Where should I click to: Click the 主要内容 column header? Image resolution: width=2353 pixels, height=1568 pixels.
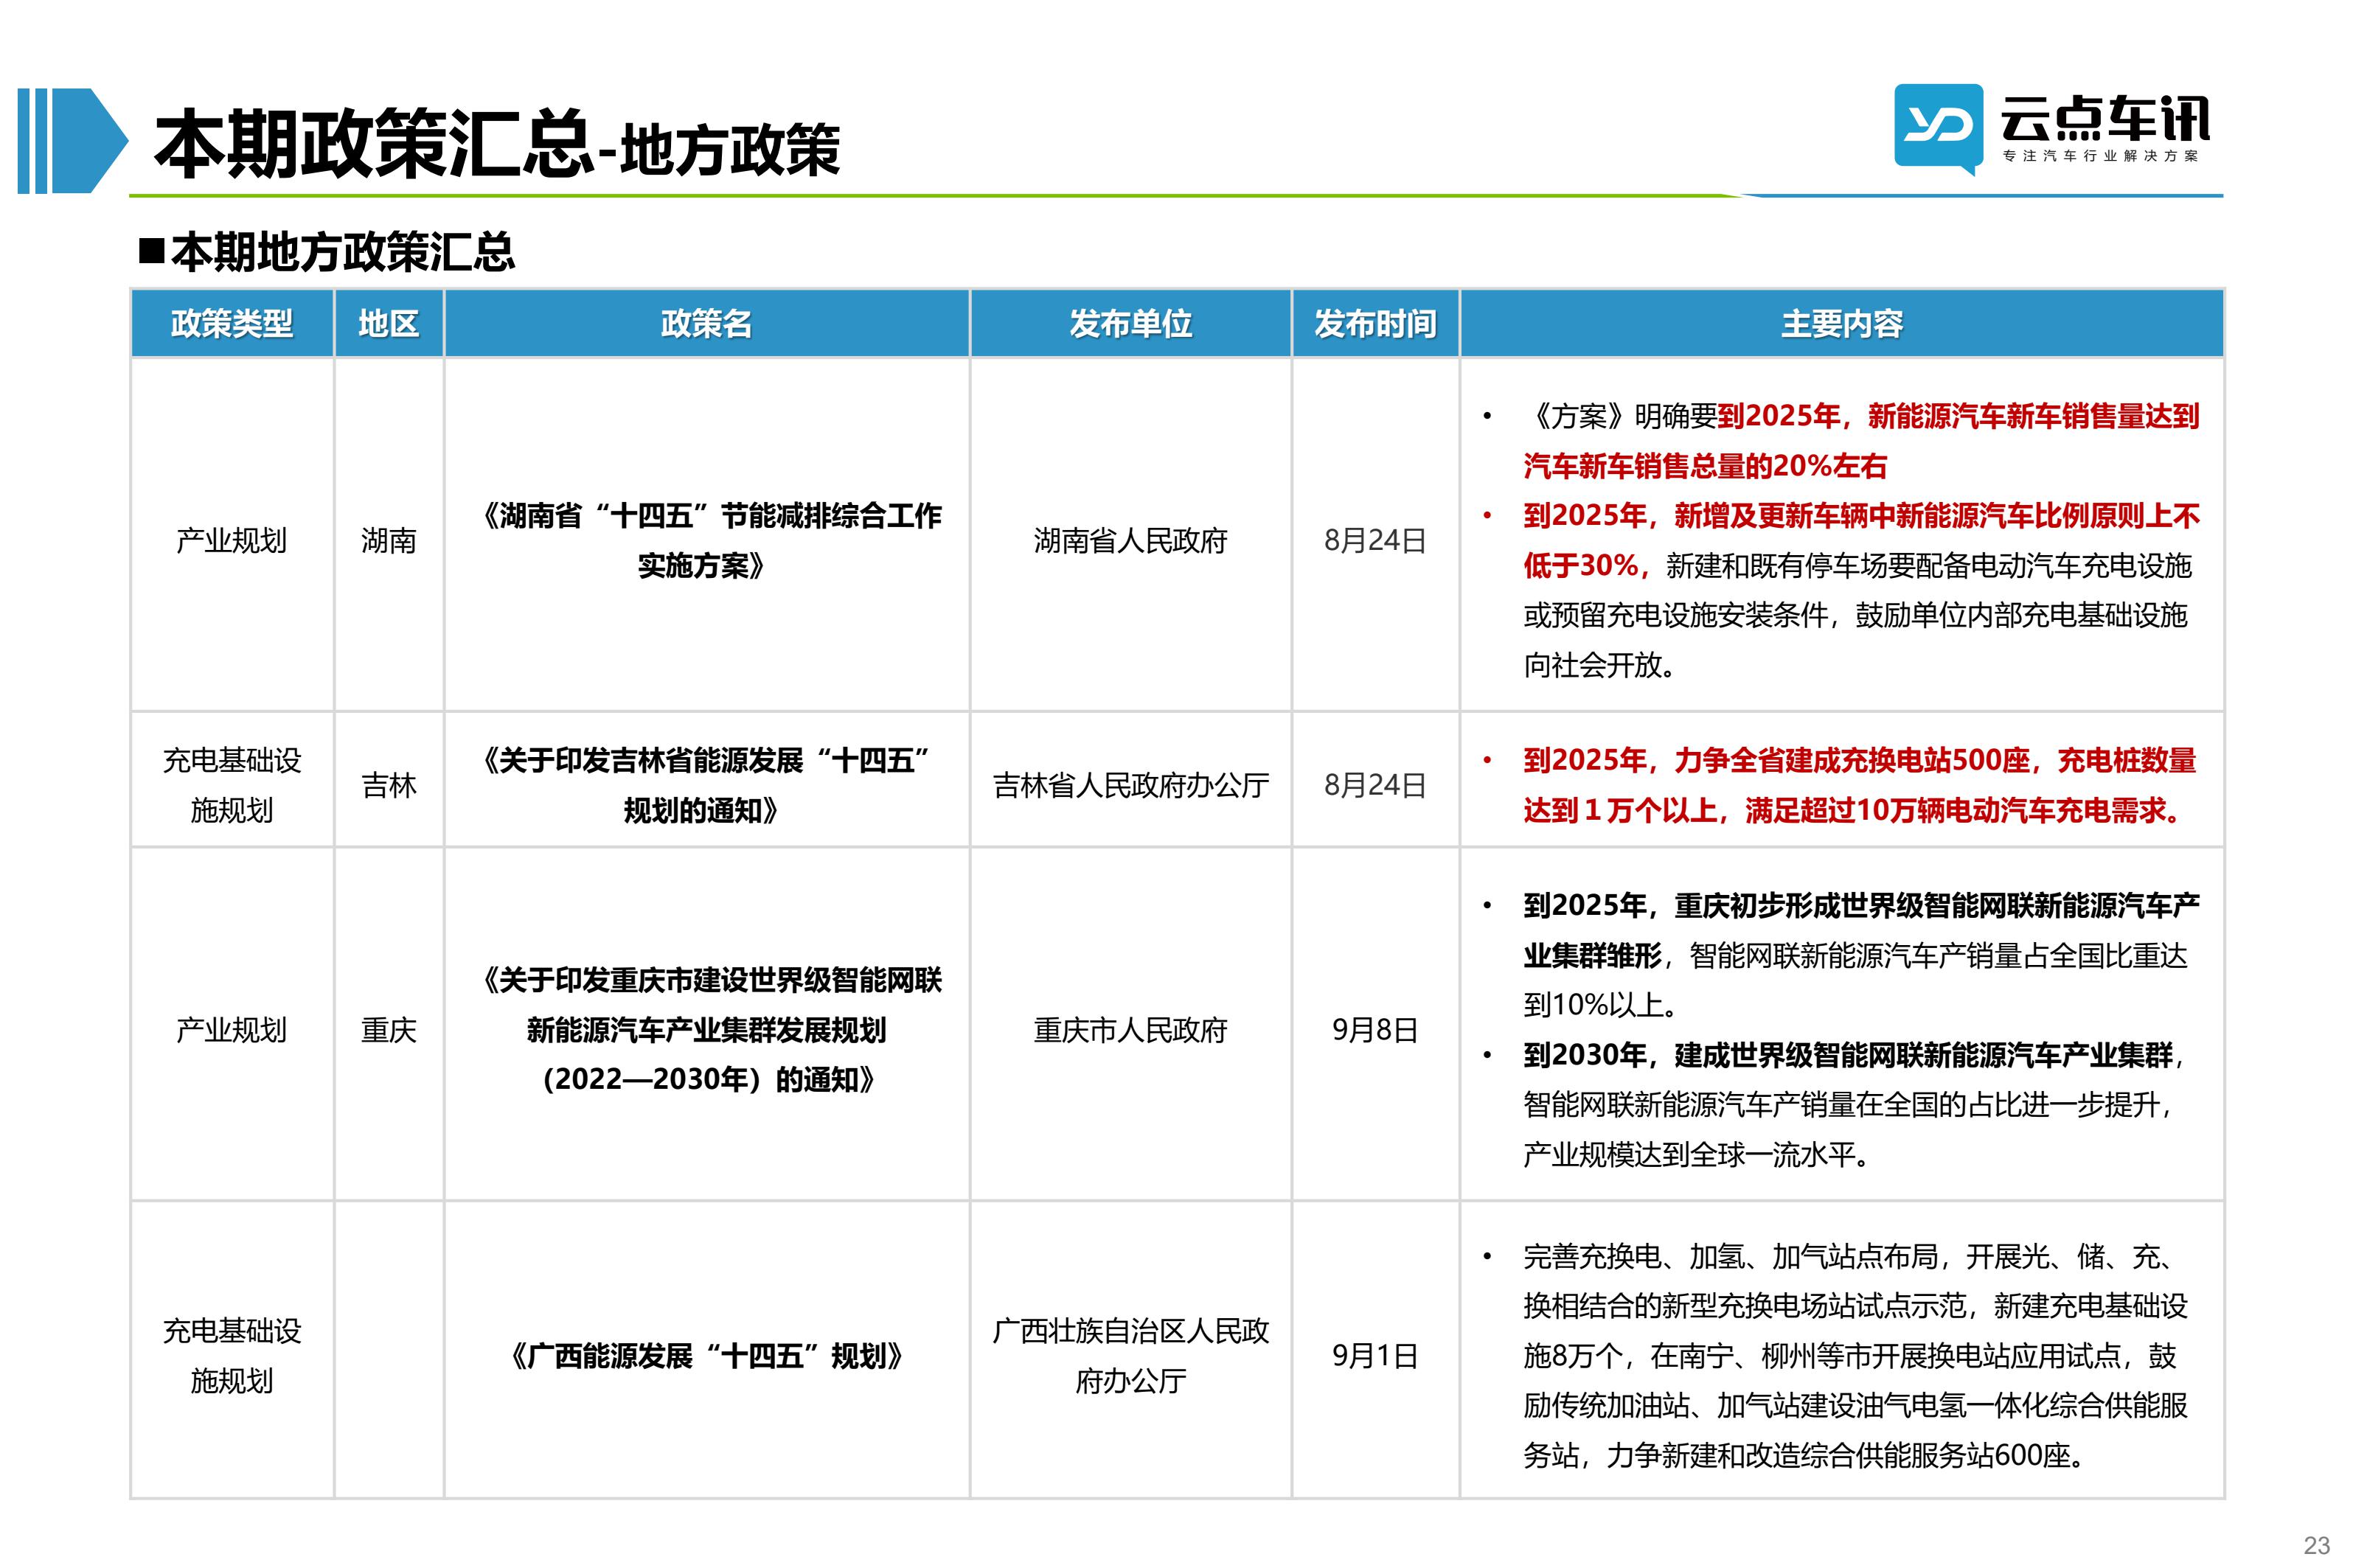point(1841,323)
